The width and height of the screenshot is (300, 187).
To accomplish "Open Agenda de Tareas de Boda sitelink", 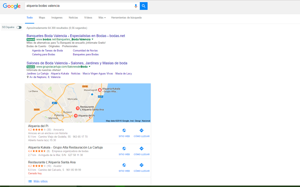I will tap(48, 50).
